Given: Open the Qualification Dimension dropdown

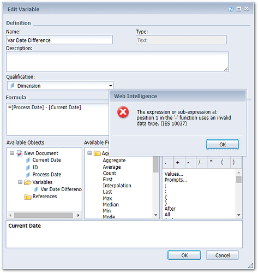Looking at the screenshot, I should (x=60, y=86).
